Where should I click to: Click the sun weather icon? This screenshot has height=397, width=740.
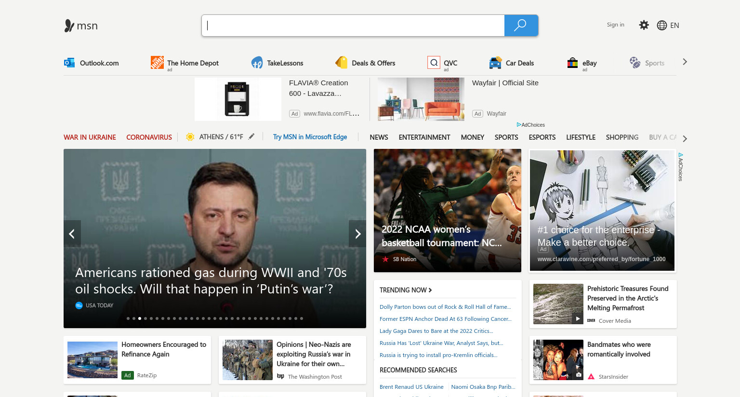(190, 137)
